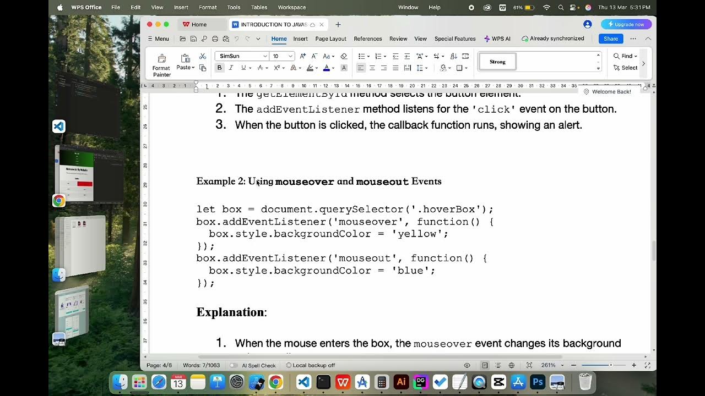Image resolution: width=705 pixels, height=396 pixels.
Task: Decrease font size with A- icon
Action: pos(314,56)
